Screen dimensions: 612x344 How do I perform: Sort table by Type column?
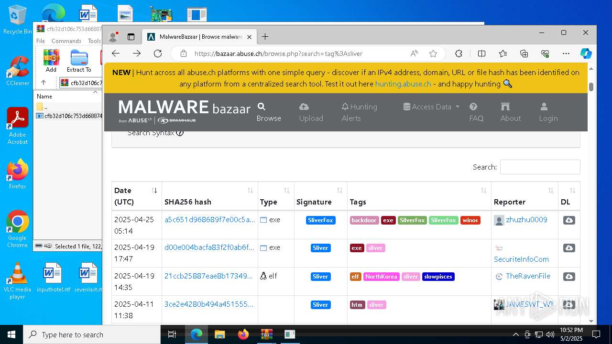coord(276,196)
